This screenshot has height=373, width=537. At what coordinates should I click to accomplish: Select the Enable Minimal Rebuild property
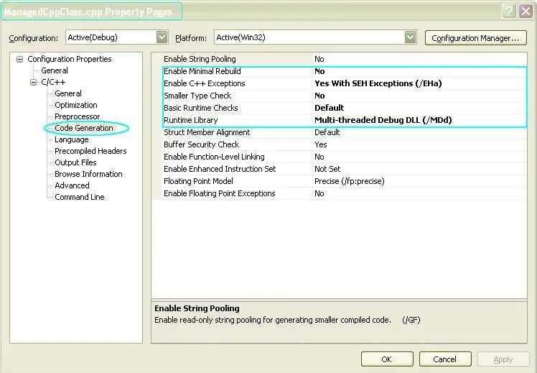344,71
